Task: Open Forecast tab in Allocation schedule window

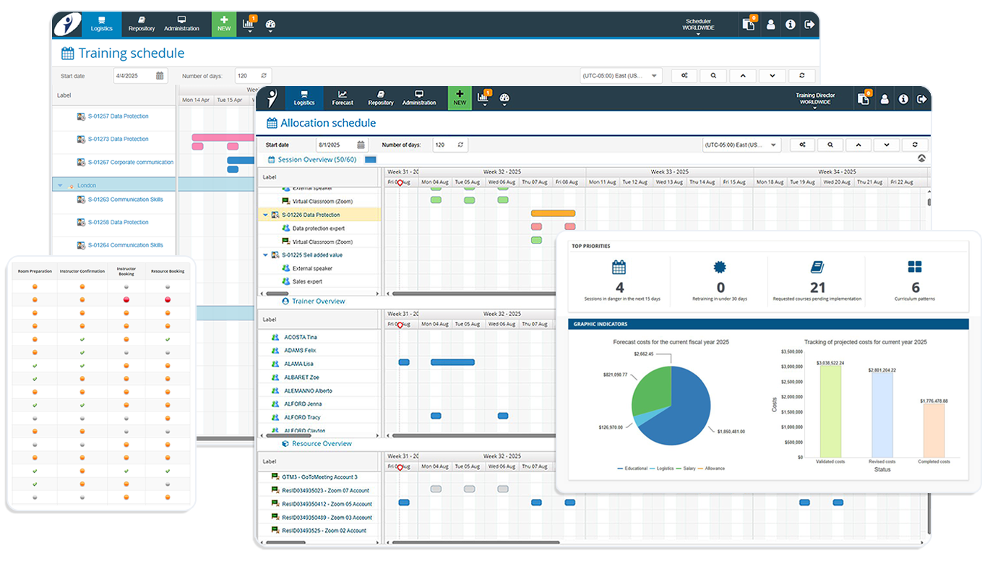Action: (x=343, y=98)
